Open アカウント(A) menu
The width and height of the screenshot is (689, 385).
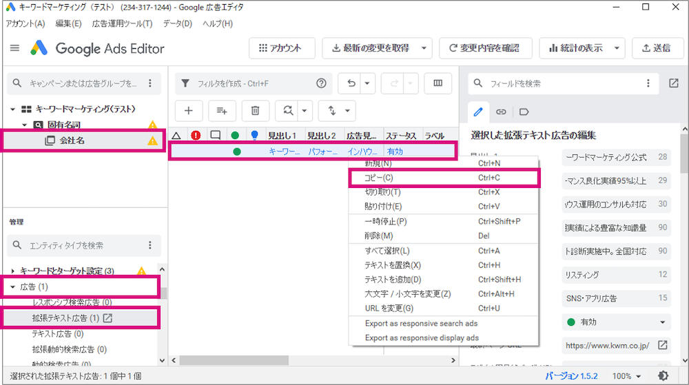coord(25,23)
